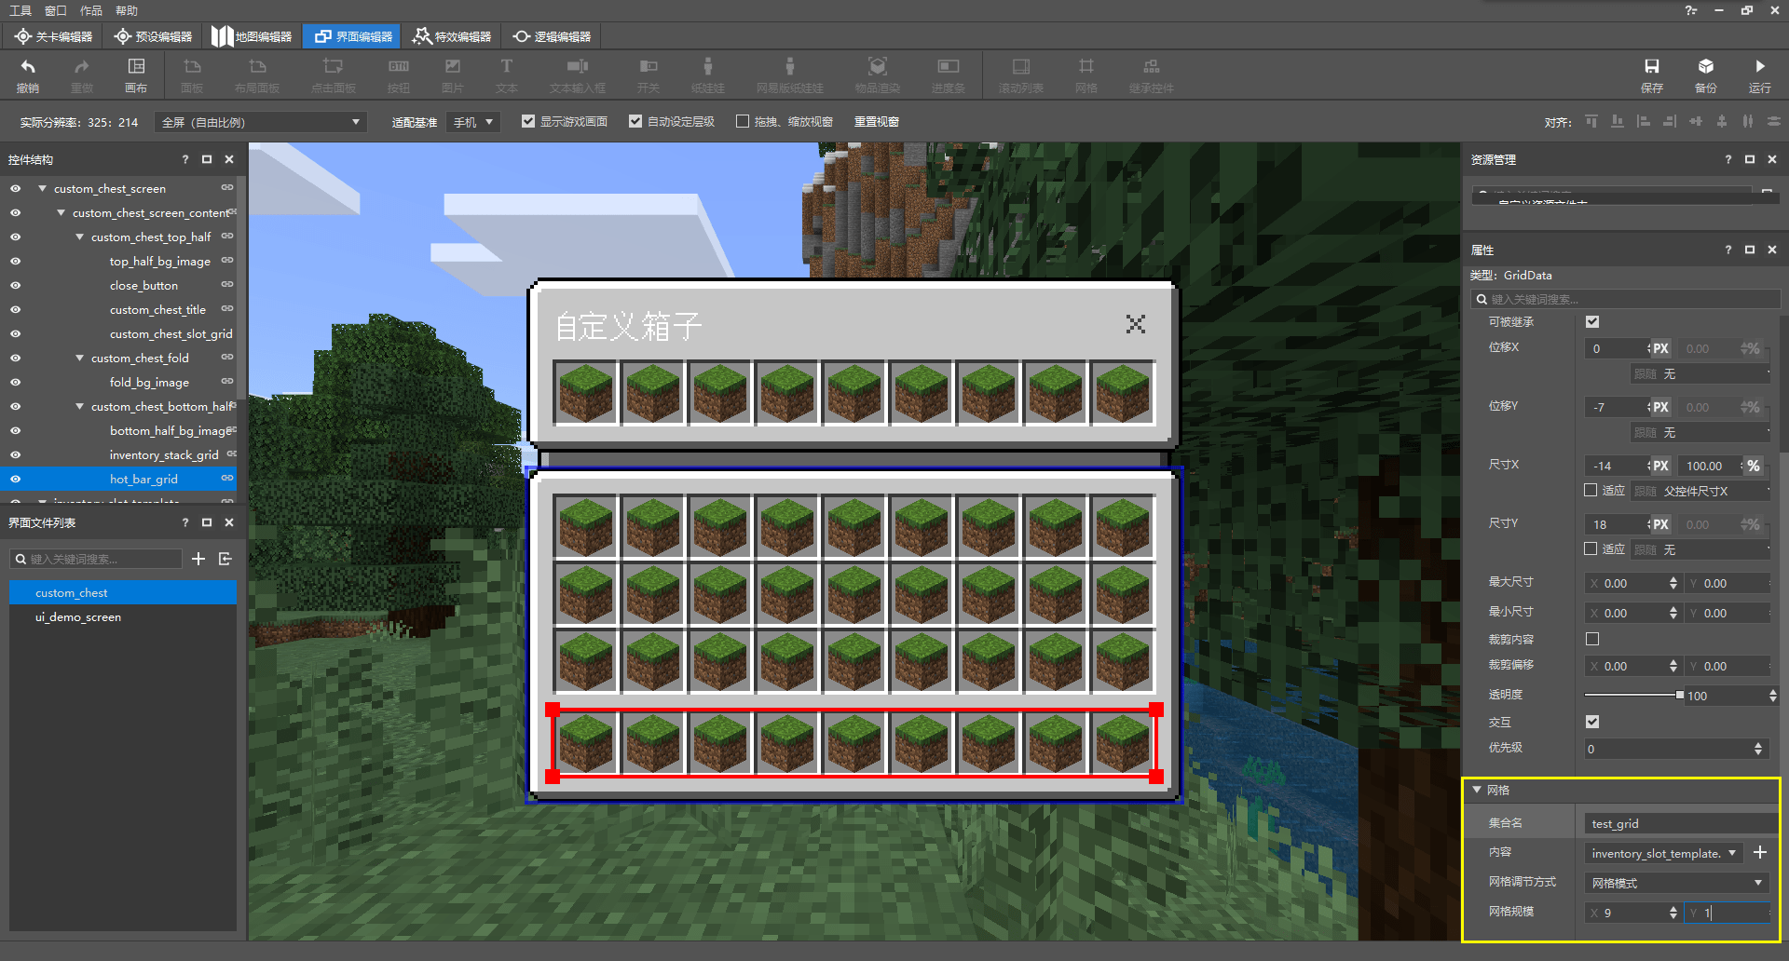
Task: Close the custom chest with X icon
Action: click(x=1135, y=324)
